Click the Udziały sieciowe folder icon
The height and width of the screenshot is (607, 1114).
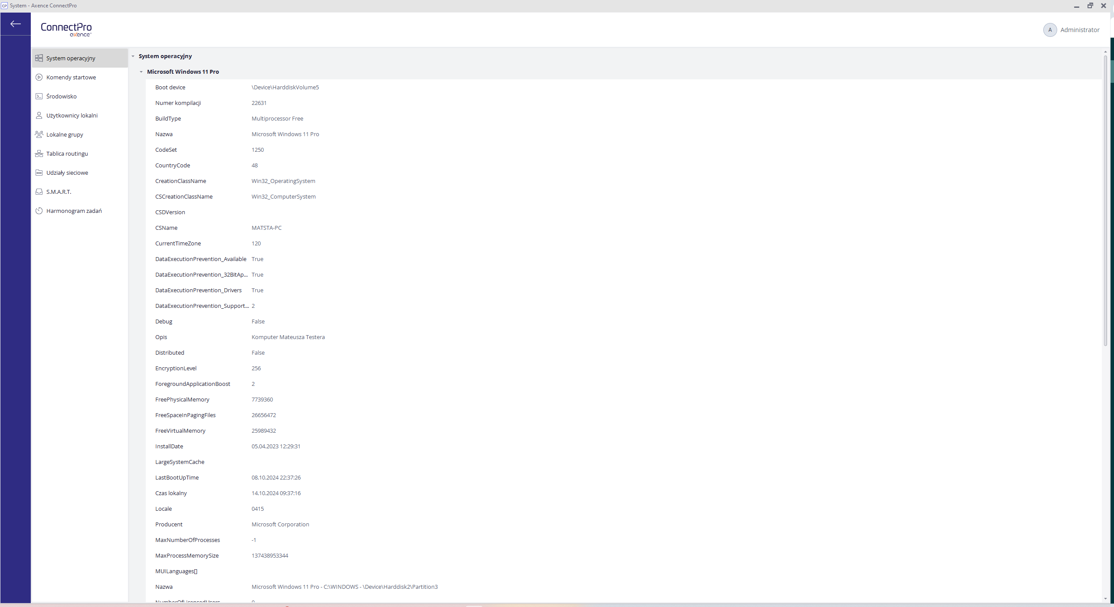(39, 173)
